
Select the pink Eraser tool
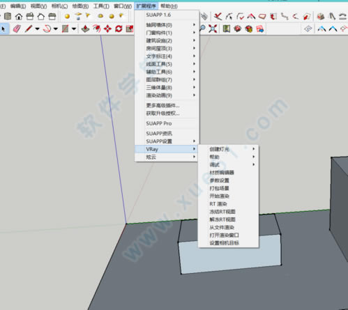pos(17,29)
